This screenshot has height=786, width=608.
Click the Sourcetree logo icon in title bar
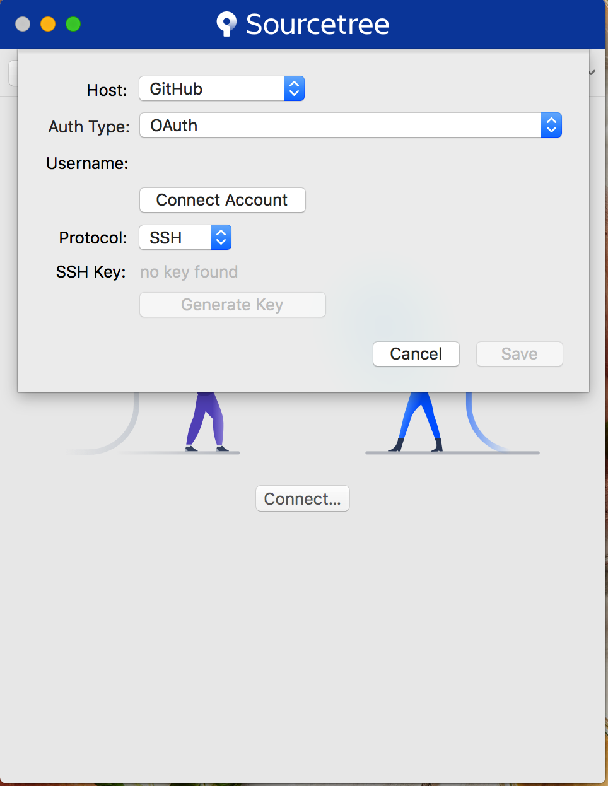(226, 24)
